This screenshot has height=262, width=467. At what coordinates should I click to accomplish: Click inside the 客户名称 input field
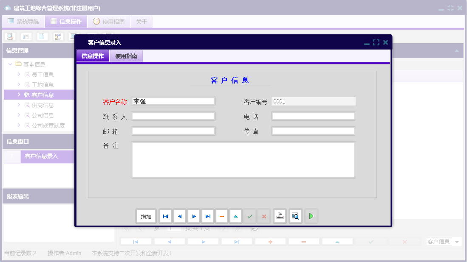(173, 101)
